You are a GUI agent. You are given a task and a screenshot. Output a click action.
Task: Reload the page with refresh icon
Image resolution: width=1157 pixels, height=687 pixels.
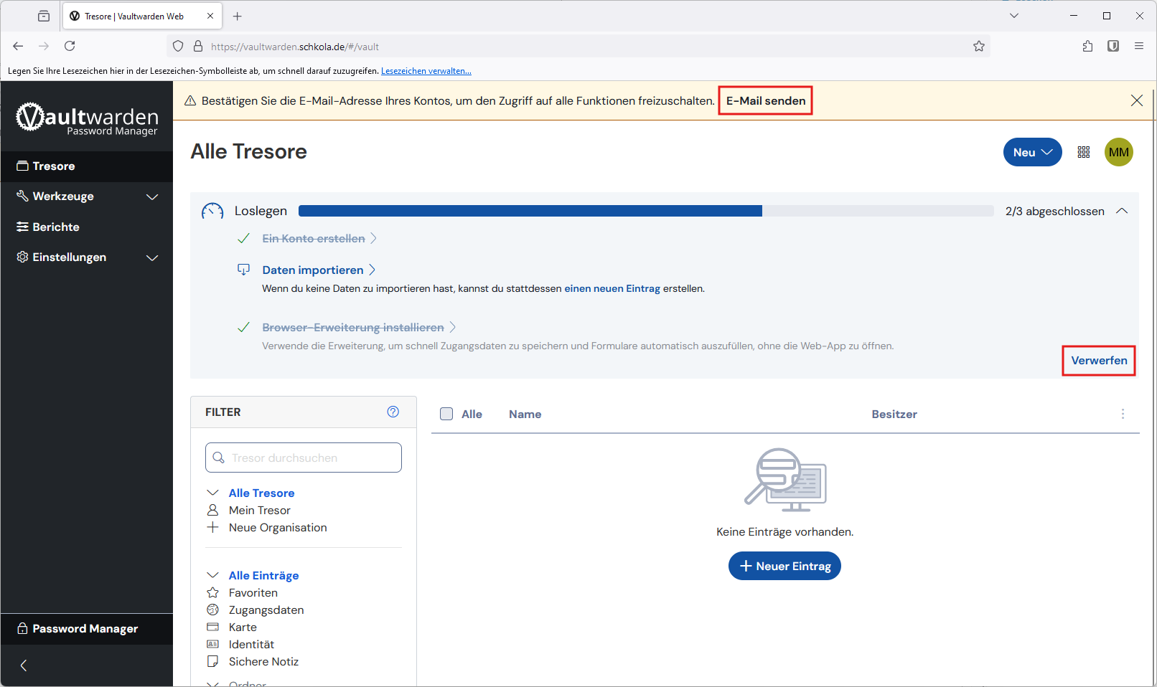[x=70, y=46]
